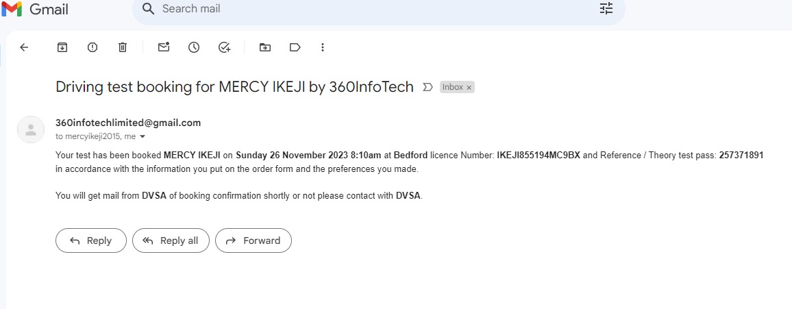
Task: Click the Reply all button
Action: click(171, 240)
